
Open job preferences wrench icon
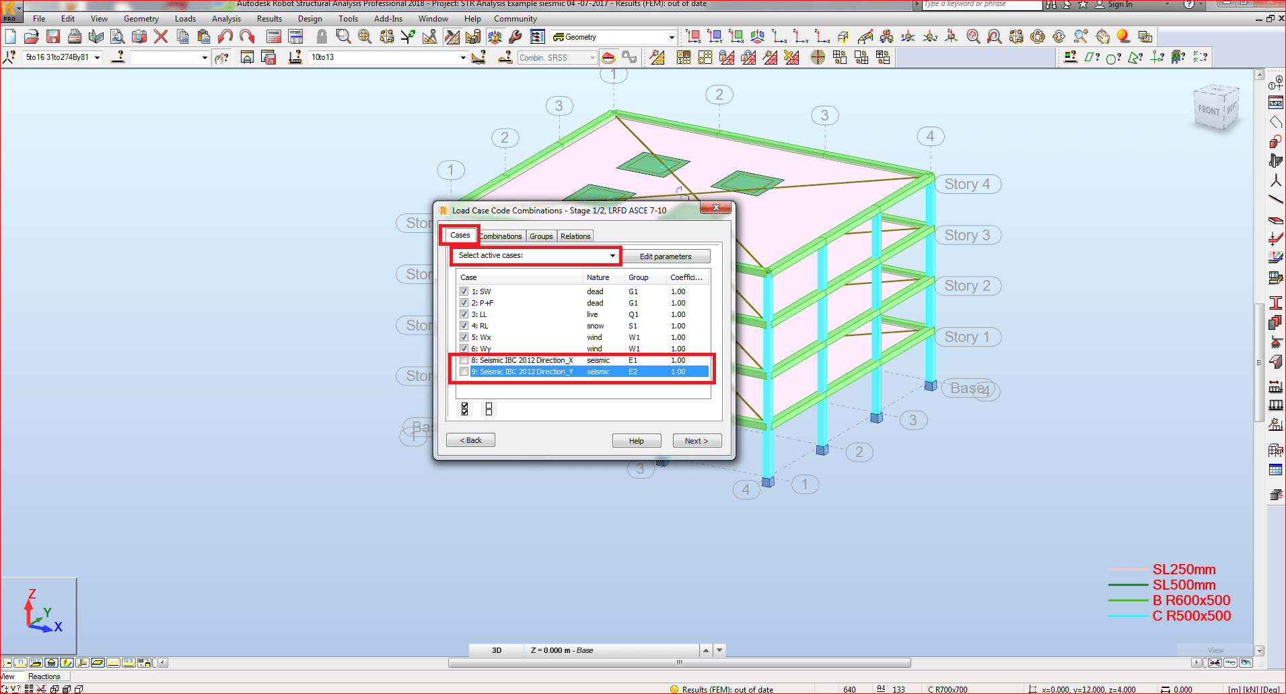click(516, 36)
